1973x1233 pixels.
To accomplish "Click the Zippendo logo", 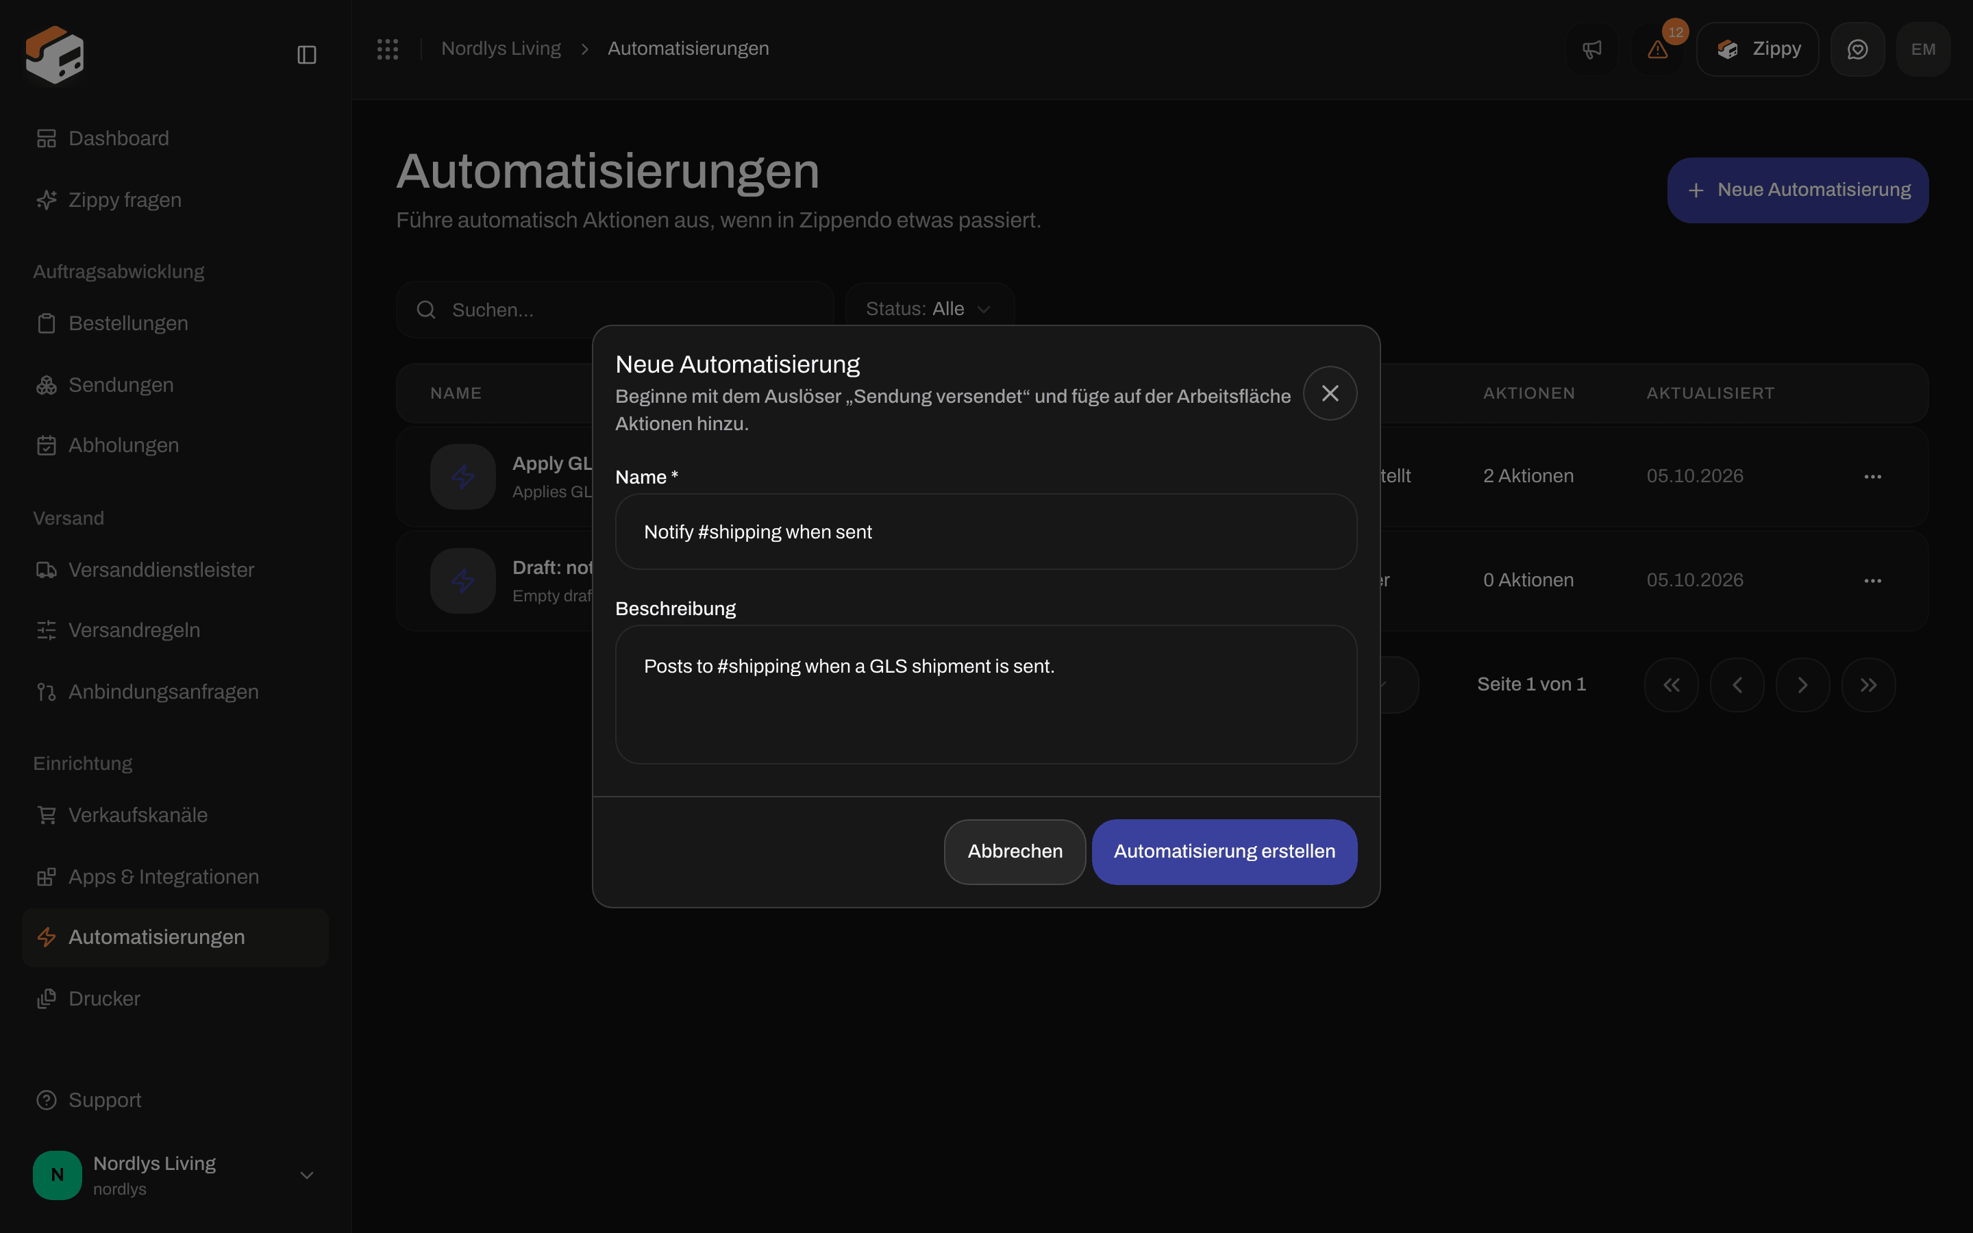I will pos(55,55).
